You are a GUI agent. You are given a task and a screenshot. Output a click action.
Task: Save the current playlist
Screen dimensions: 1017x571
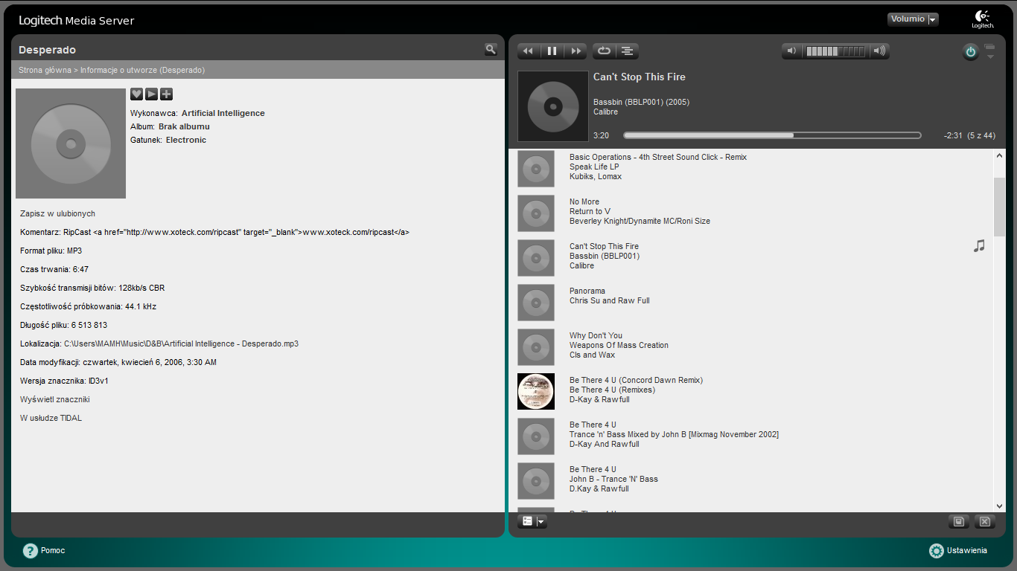click(x=959, y=522)
